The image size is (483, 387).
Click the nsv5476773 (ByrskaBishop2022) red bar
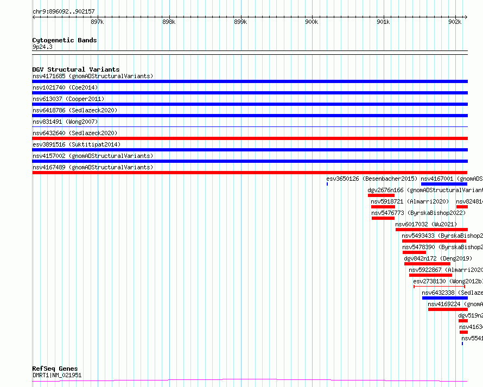383,218
